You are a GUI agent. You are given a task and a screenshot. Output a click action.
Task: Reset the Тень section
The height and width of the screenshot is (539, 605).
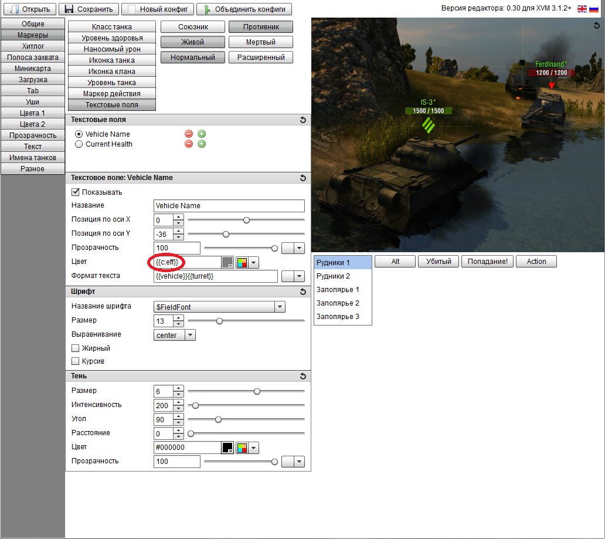pyautogui.click(x=303, y=376)
